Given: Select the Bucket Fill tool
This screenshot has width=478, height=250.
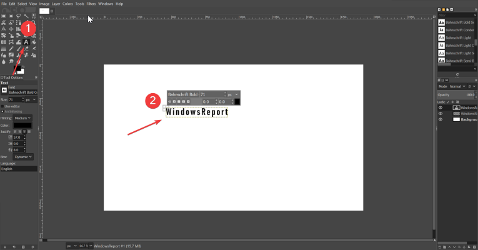Looking at the screenshot, I should (x=34, y=42).
